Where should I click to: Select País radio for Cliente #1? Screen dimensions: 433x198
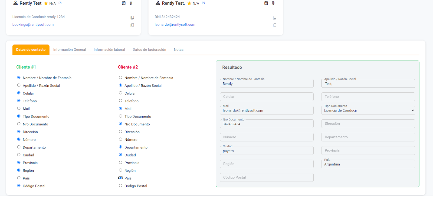click(x=19, y=178)
